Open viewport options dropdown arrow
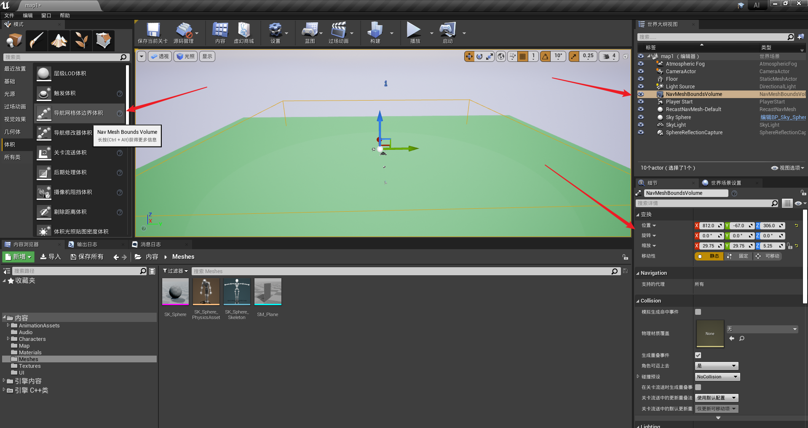Screen dimensions: 808x428 141,56
